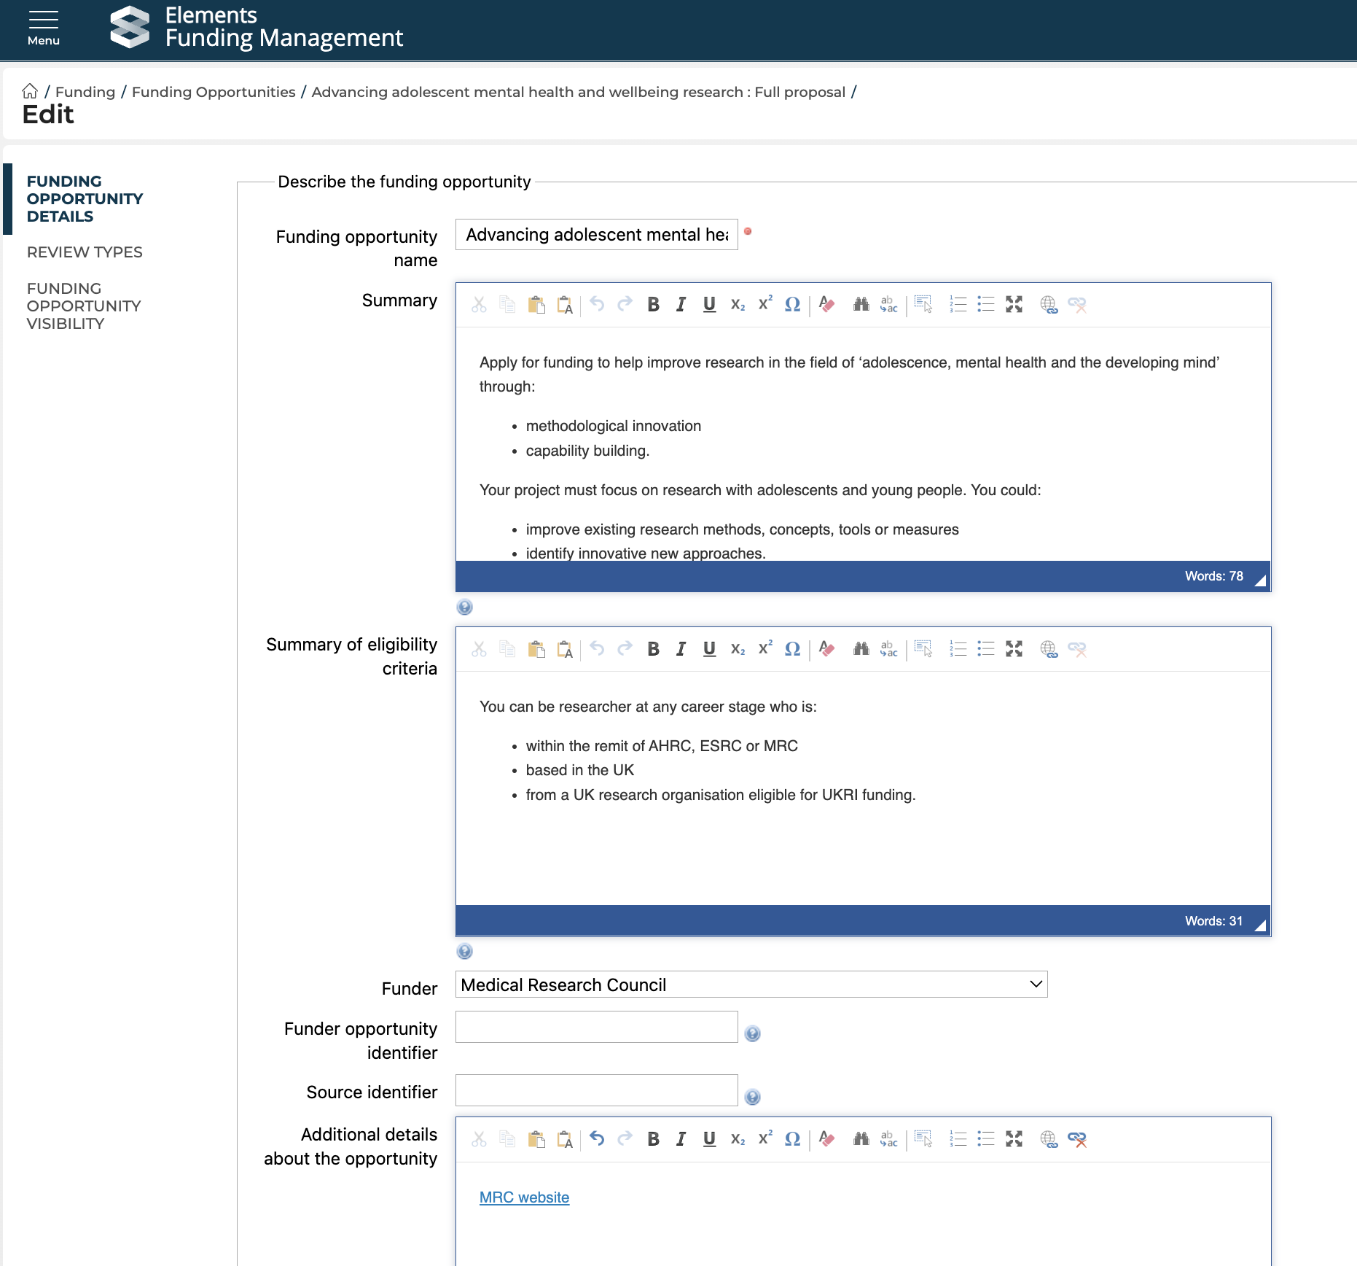Click Unlink icon in Additional details editor
The image size is (1357, 1266).
click(1076, 1139)
